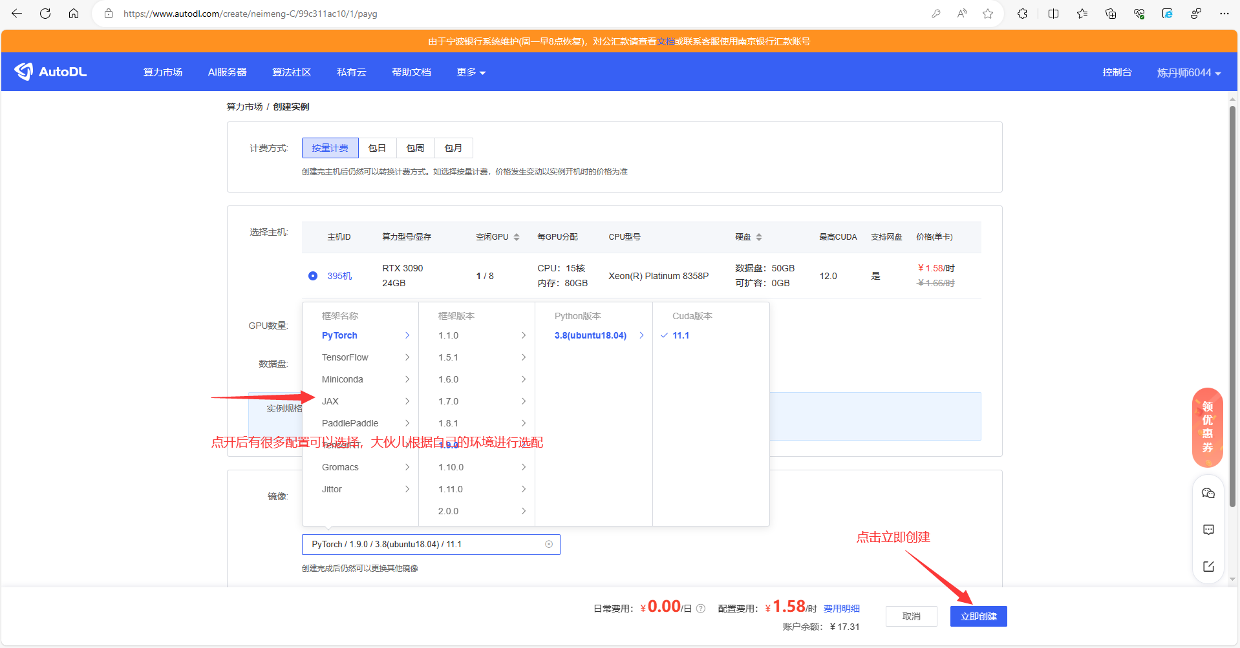
Task: Select 按量计费 billing mode
Action: pos(330,148)
